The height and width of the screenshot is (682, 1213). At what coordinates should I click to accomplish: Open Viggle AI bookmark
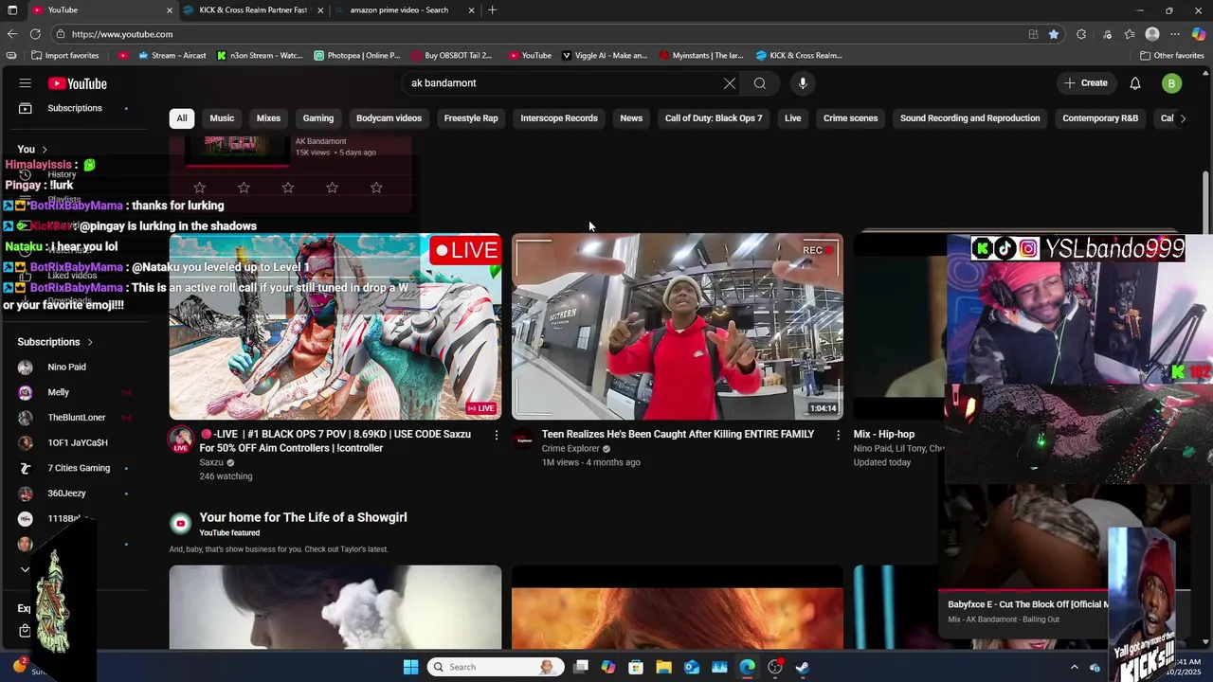click(605, 56)
